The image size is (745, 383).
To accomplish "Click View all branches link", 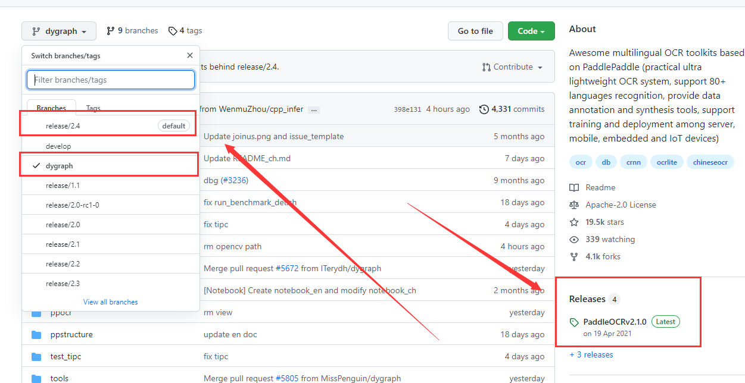I will click(x=111, y=302).
